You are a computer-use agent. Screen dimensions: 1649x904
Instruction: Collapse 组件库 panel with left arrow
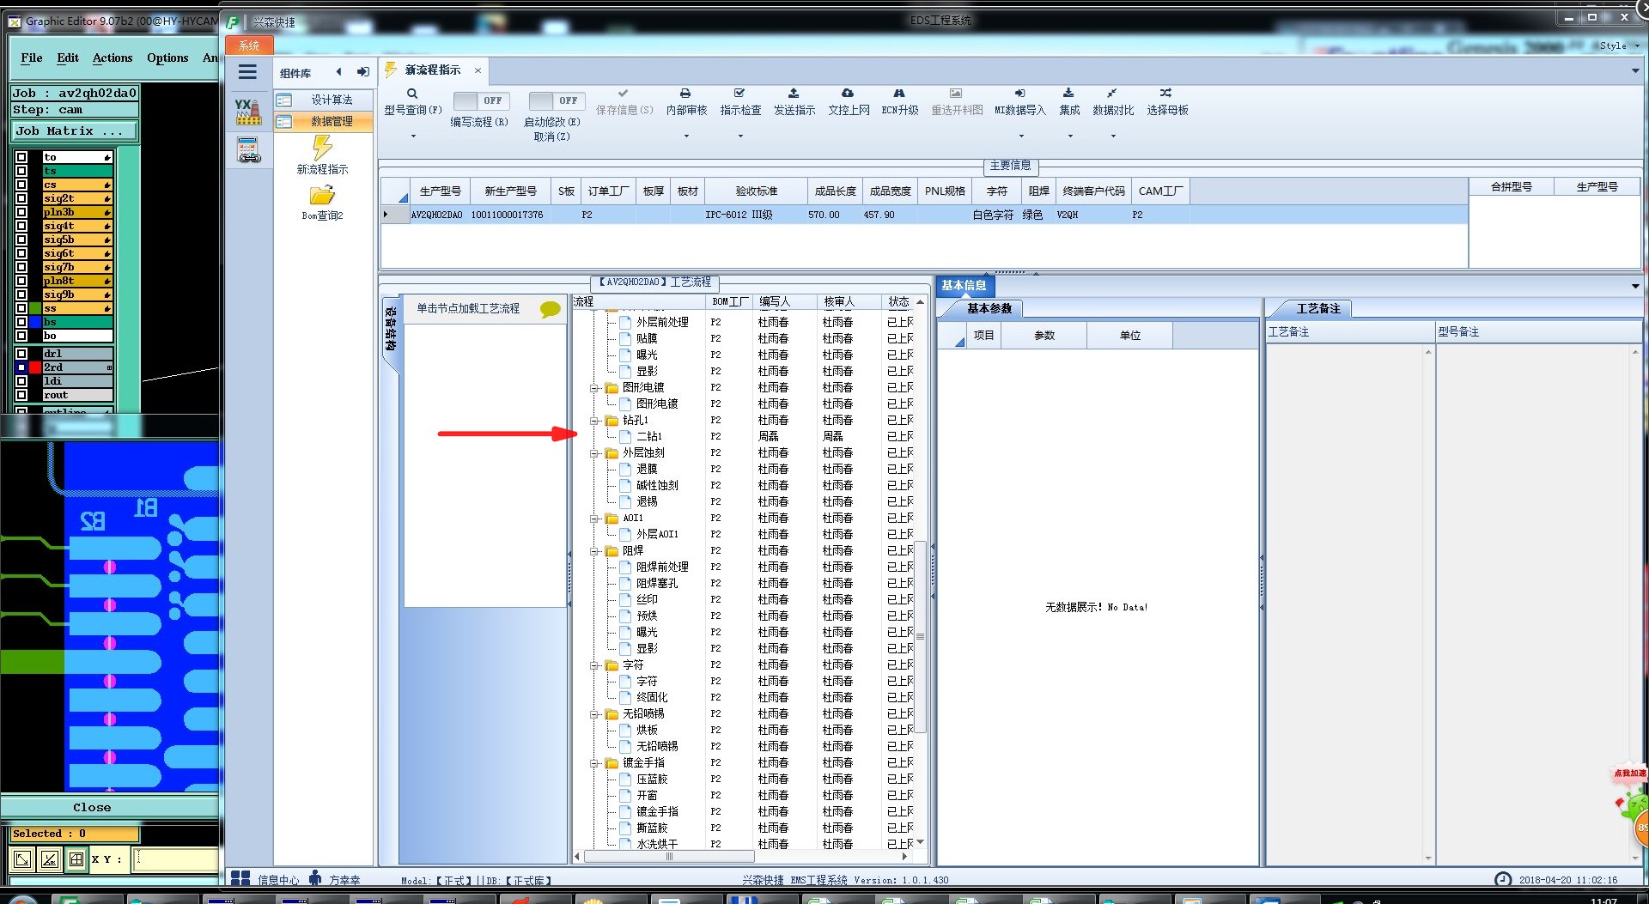pyautogui.click(x=339, y=72)
